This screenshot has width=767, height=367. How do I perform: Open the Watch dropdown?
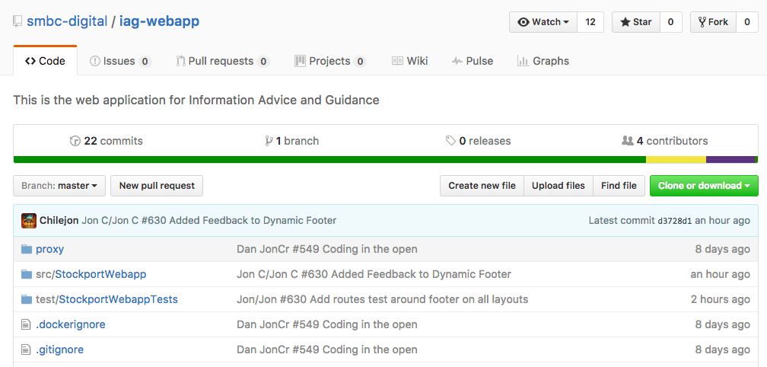[543, 22]
